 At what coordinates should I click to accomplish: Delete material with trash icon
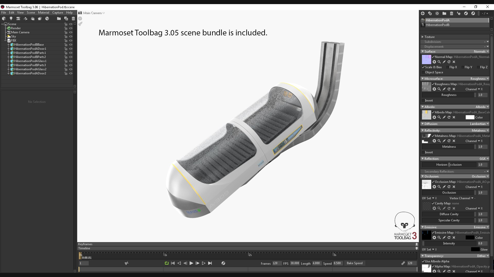pos(452,13)
